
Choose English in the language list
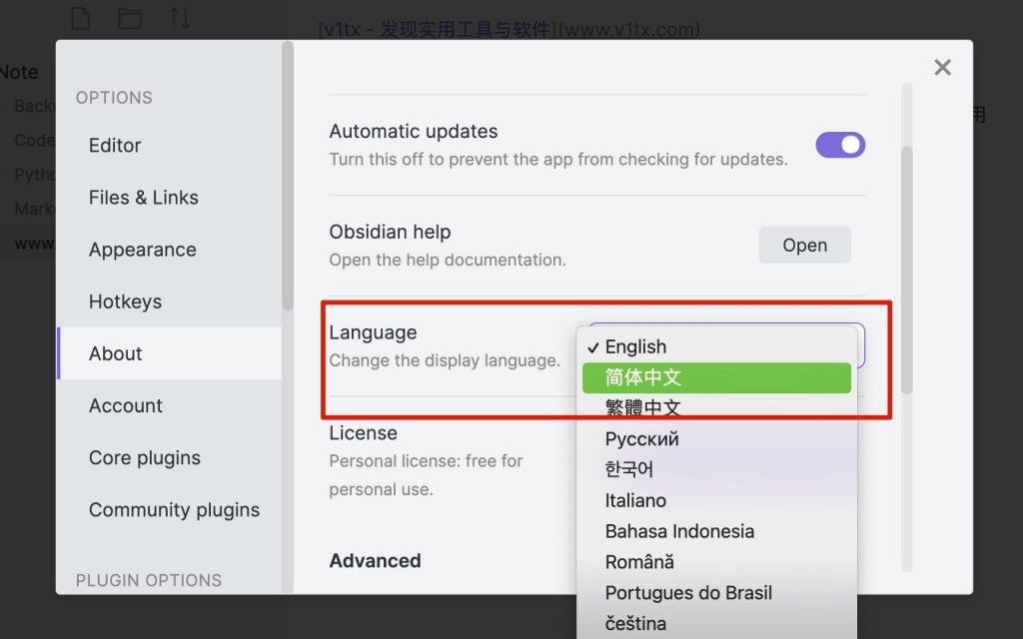[716, 346]
